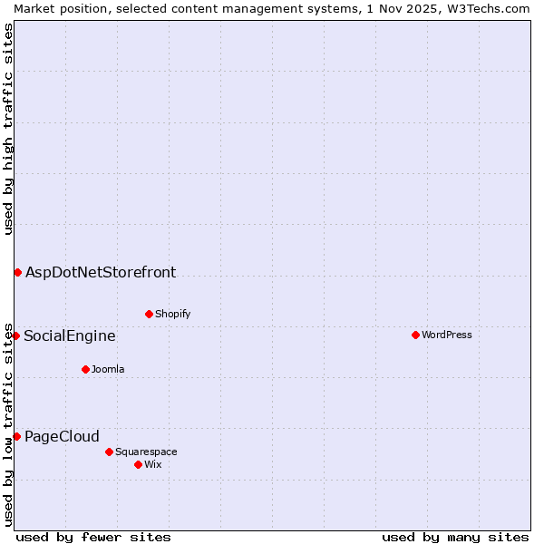Image resolution: width=544 pixels, height=544 pixels.
Task: Click the Joomla text label
Action: tap(108, 369)
